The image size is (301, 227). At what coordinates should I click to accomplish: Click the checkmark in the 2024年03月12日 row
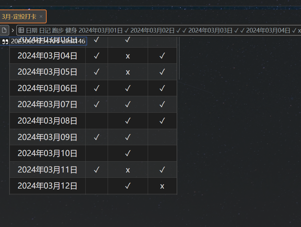click(128, 186)
